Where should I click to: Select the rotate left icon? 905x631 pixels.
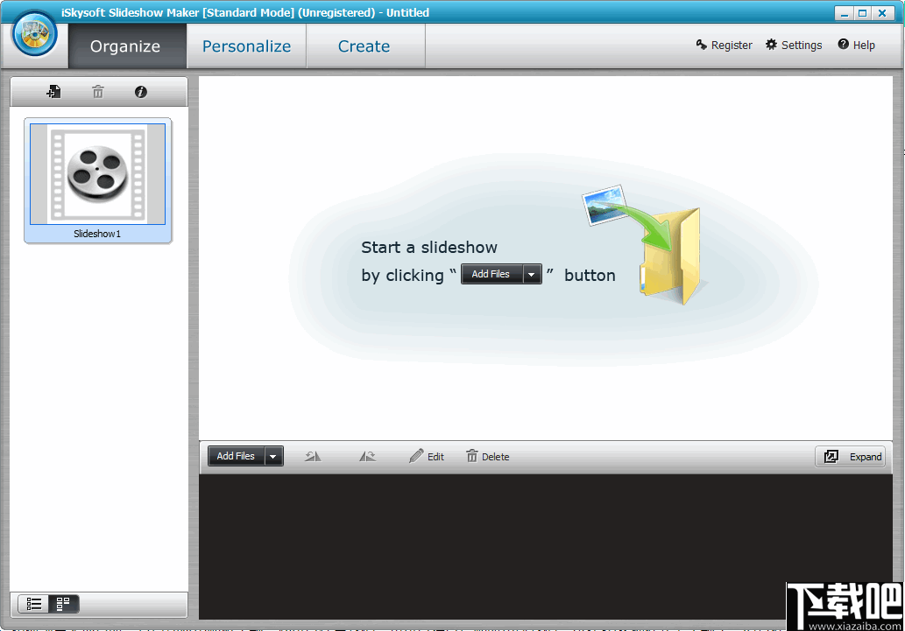[312, 455]
